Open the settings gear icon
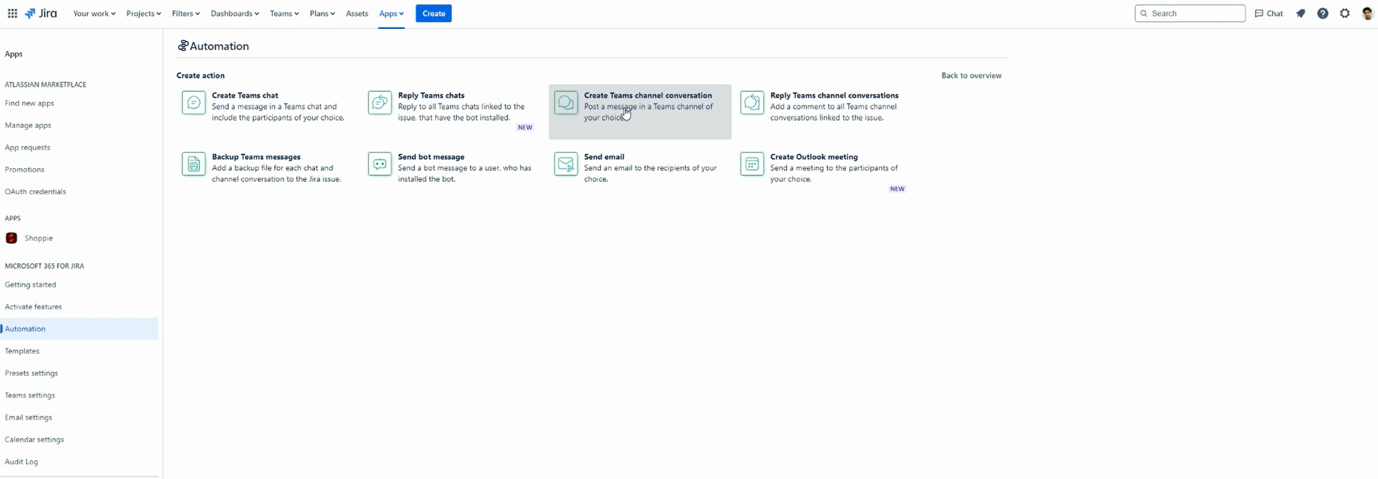Screen dimensions: 1378x479 pyautogui.click(x=1345, y=13)
